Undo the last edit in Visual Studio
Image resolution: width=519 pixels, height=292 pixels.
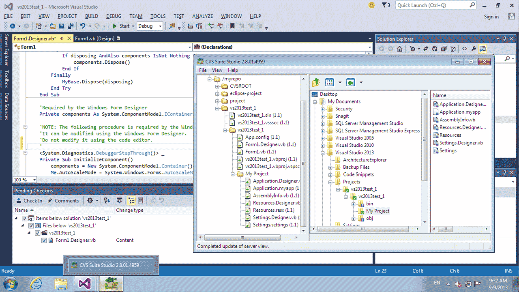click(x=83, y=26)
